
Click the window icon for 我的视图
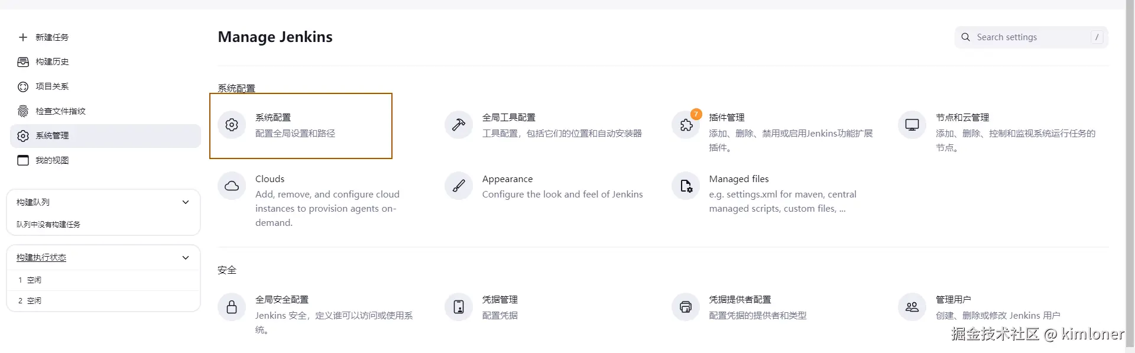pos(23,160)
